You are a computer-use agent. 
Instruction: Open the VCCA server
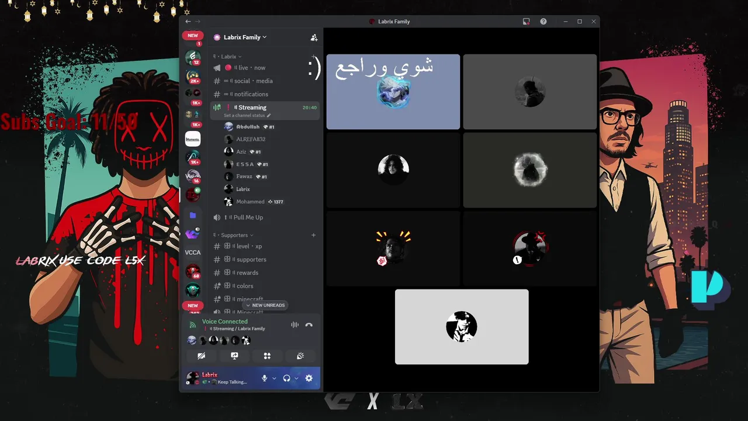(x=193, y=253)
